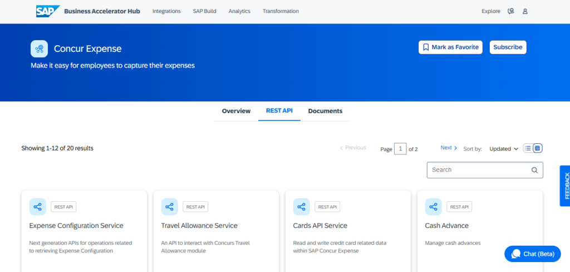Image resolution: width=570 pixels, height=272 pixels.
Task: Switch to list view
Action: click(528, 148)
